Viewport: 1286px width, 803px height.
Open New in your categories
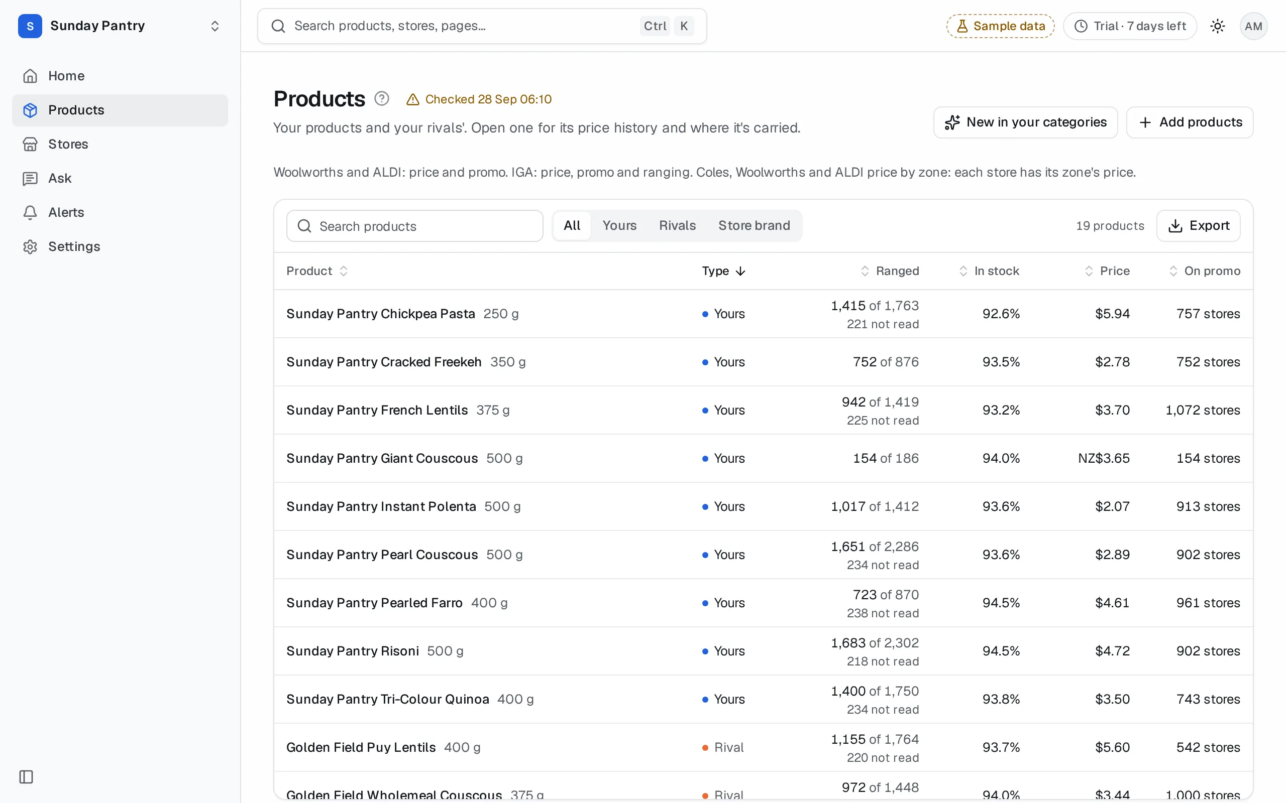(1025, 122)
